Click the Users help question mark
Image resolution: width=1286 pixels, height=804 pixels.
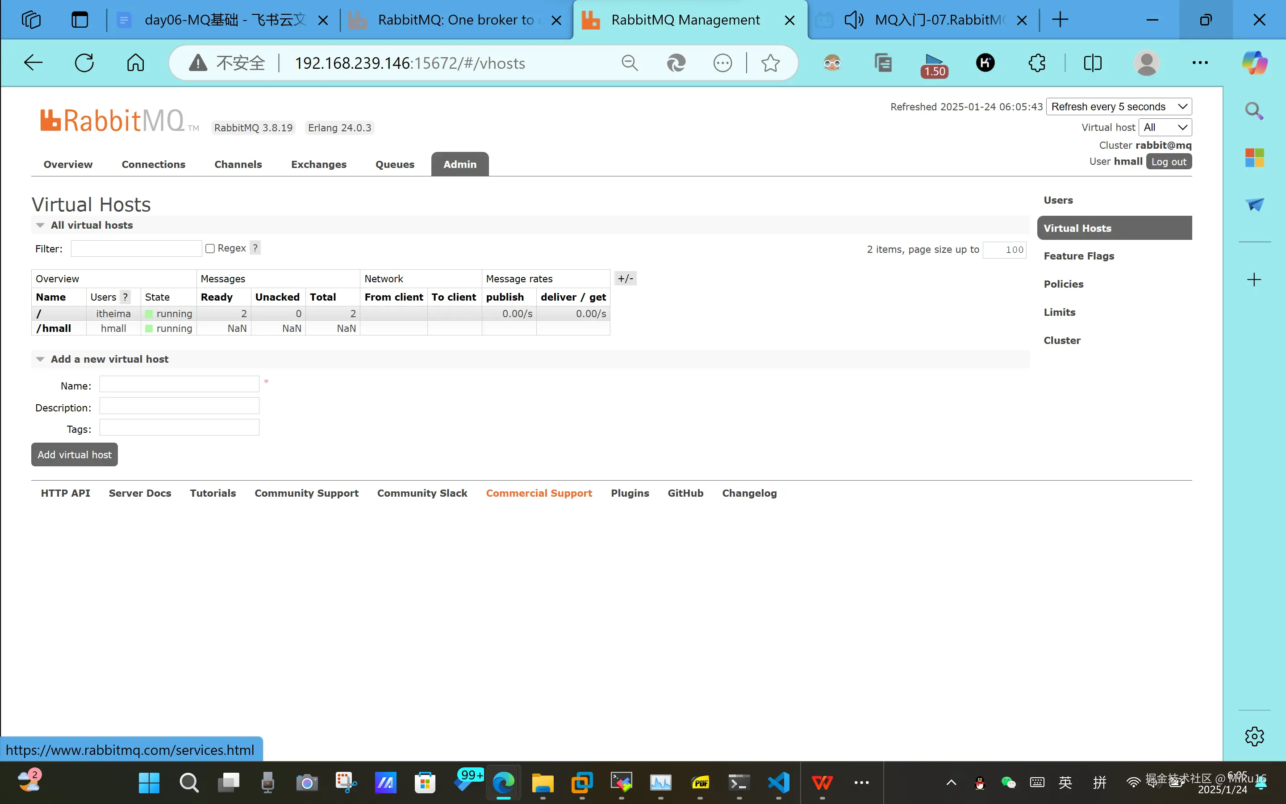[125, 297]
